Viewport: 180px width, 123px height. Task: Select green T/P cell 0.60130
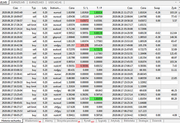click(x=96, y=33)
